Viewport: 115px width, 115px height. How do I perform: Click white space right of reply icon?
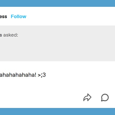click(x=112, y=98)
